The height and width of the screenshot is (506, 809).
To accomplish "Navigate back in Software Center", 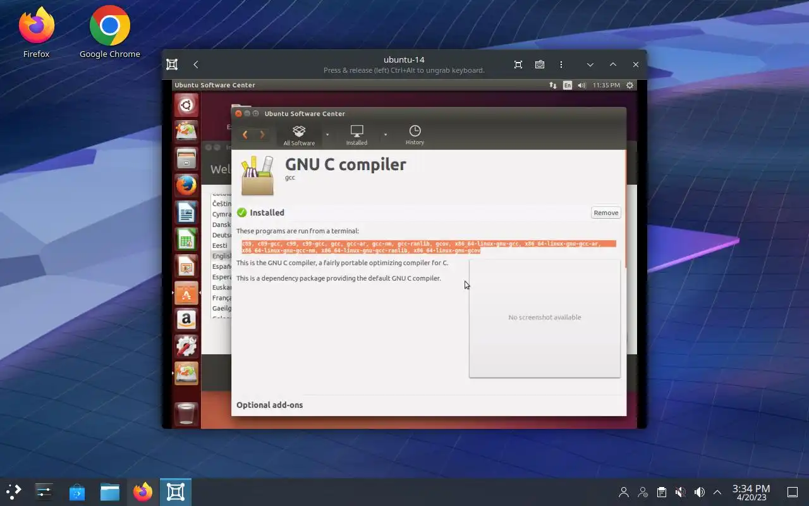I will (245, 135).
